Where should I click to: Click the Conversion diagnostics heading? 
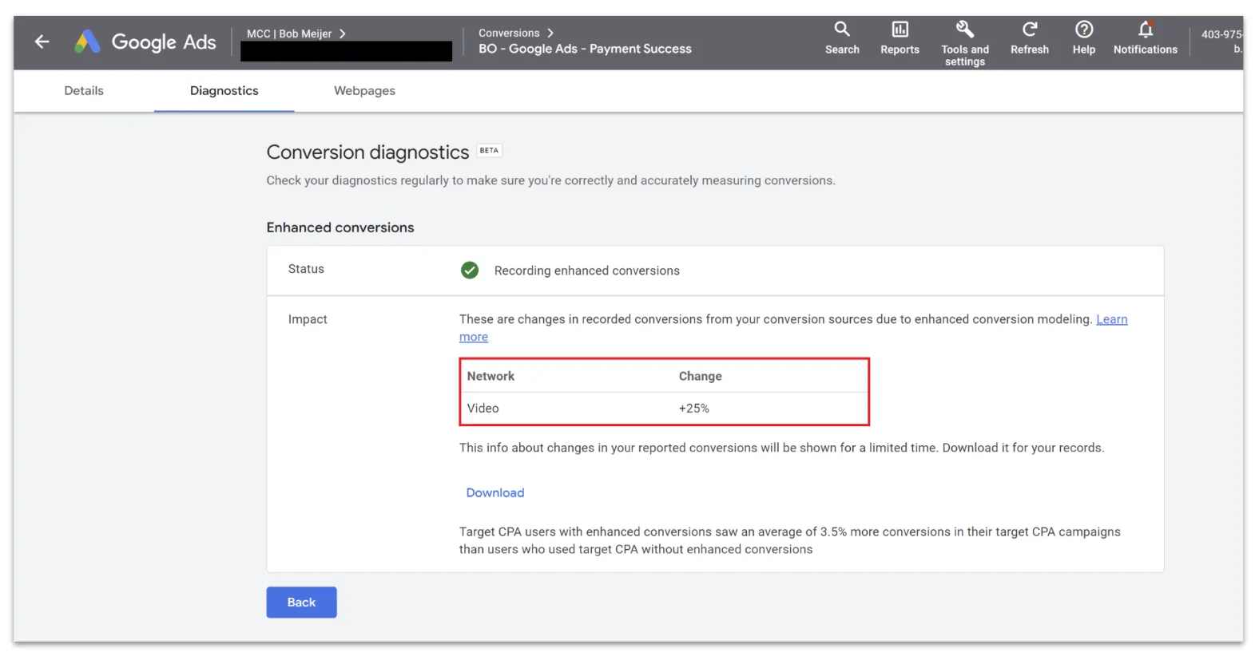367,152
